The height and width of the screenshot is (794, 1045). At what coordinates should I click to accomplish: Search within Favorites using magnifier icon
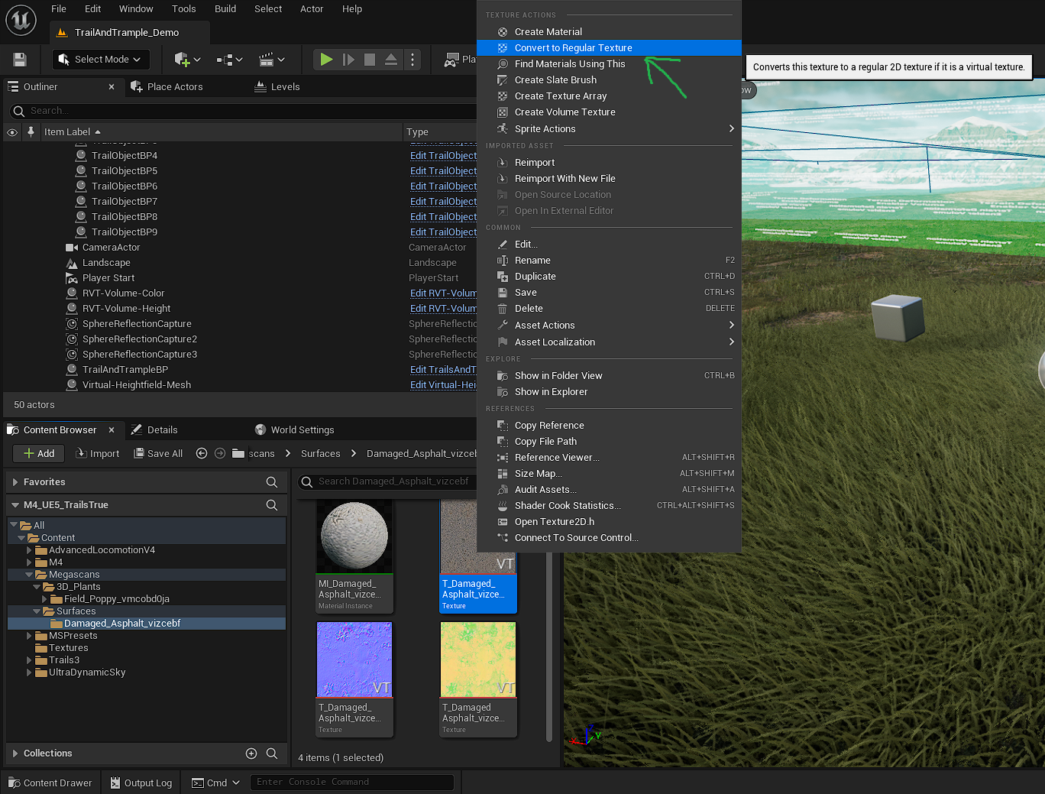click(x=271, y=482)
